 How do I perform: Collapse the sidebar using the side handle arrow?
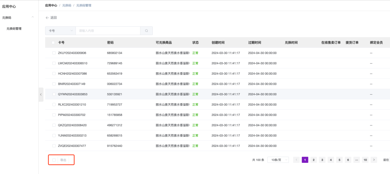[41, 95]
